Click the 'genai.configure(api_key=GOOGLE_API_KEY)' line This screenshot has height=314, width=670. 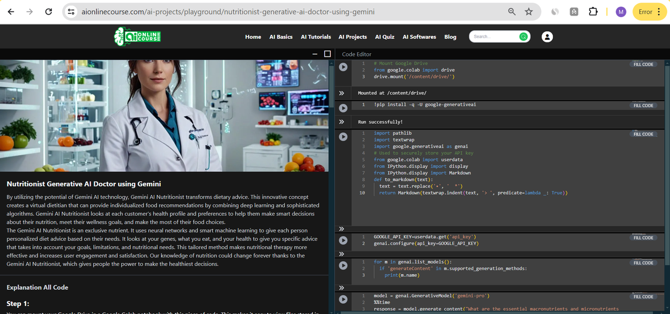426,243
